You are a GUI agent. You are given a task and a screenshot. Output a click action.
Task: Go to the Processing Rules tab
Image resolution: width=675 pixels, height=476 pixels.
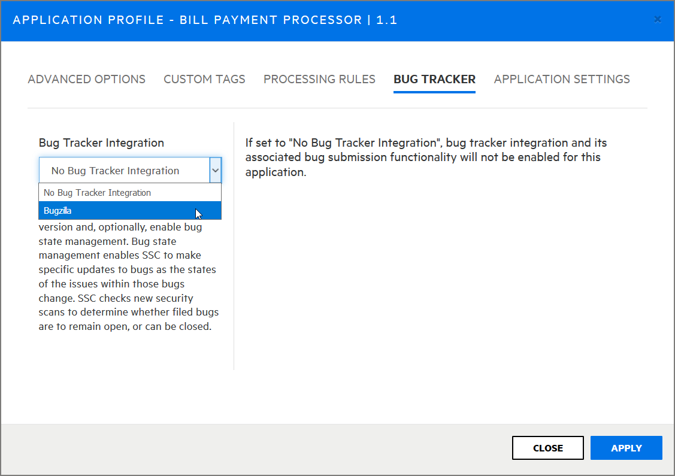319,79
